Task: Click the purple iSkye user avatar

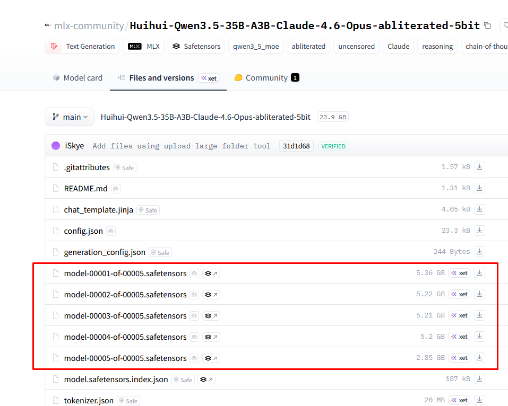Action: (56, 146)
